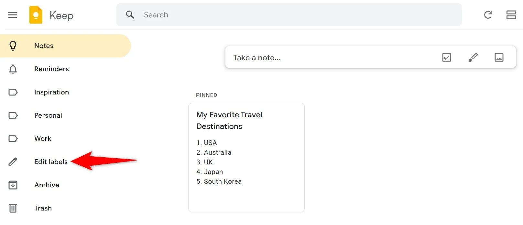Create a new note with drawing
Screen dimensions: 523x225
click(473, 57)
